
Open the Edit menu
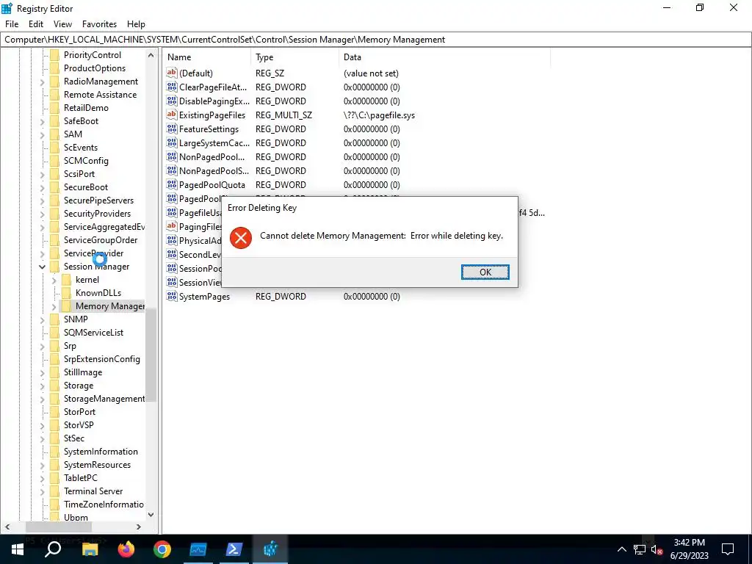(36, 24)
